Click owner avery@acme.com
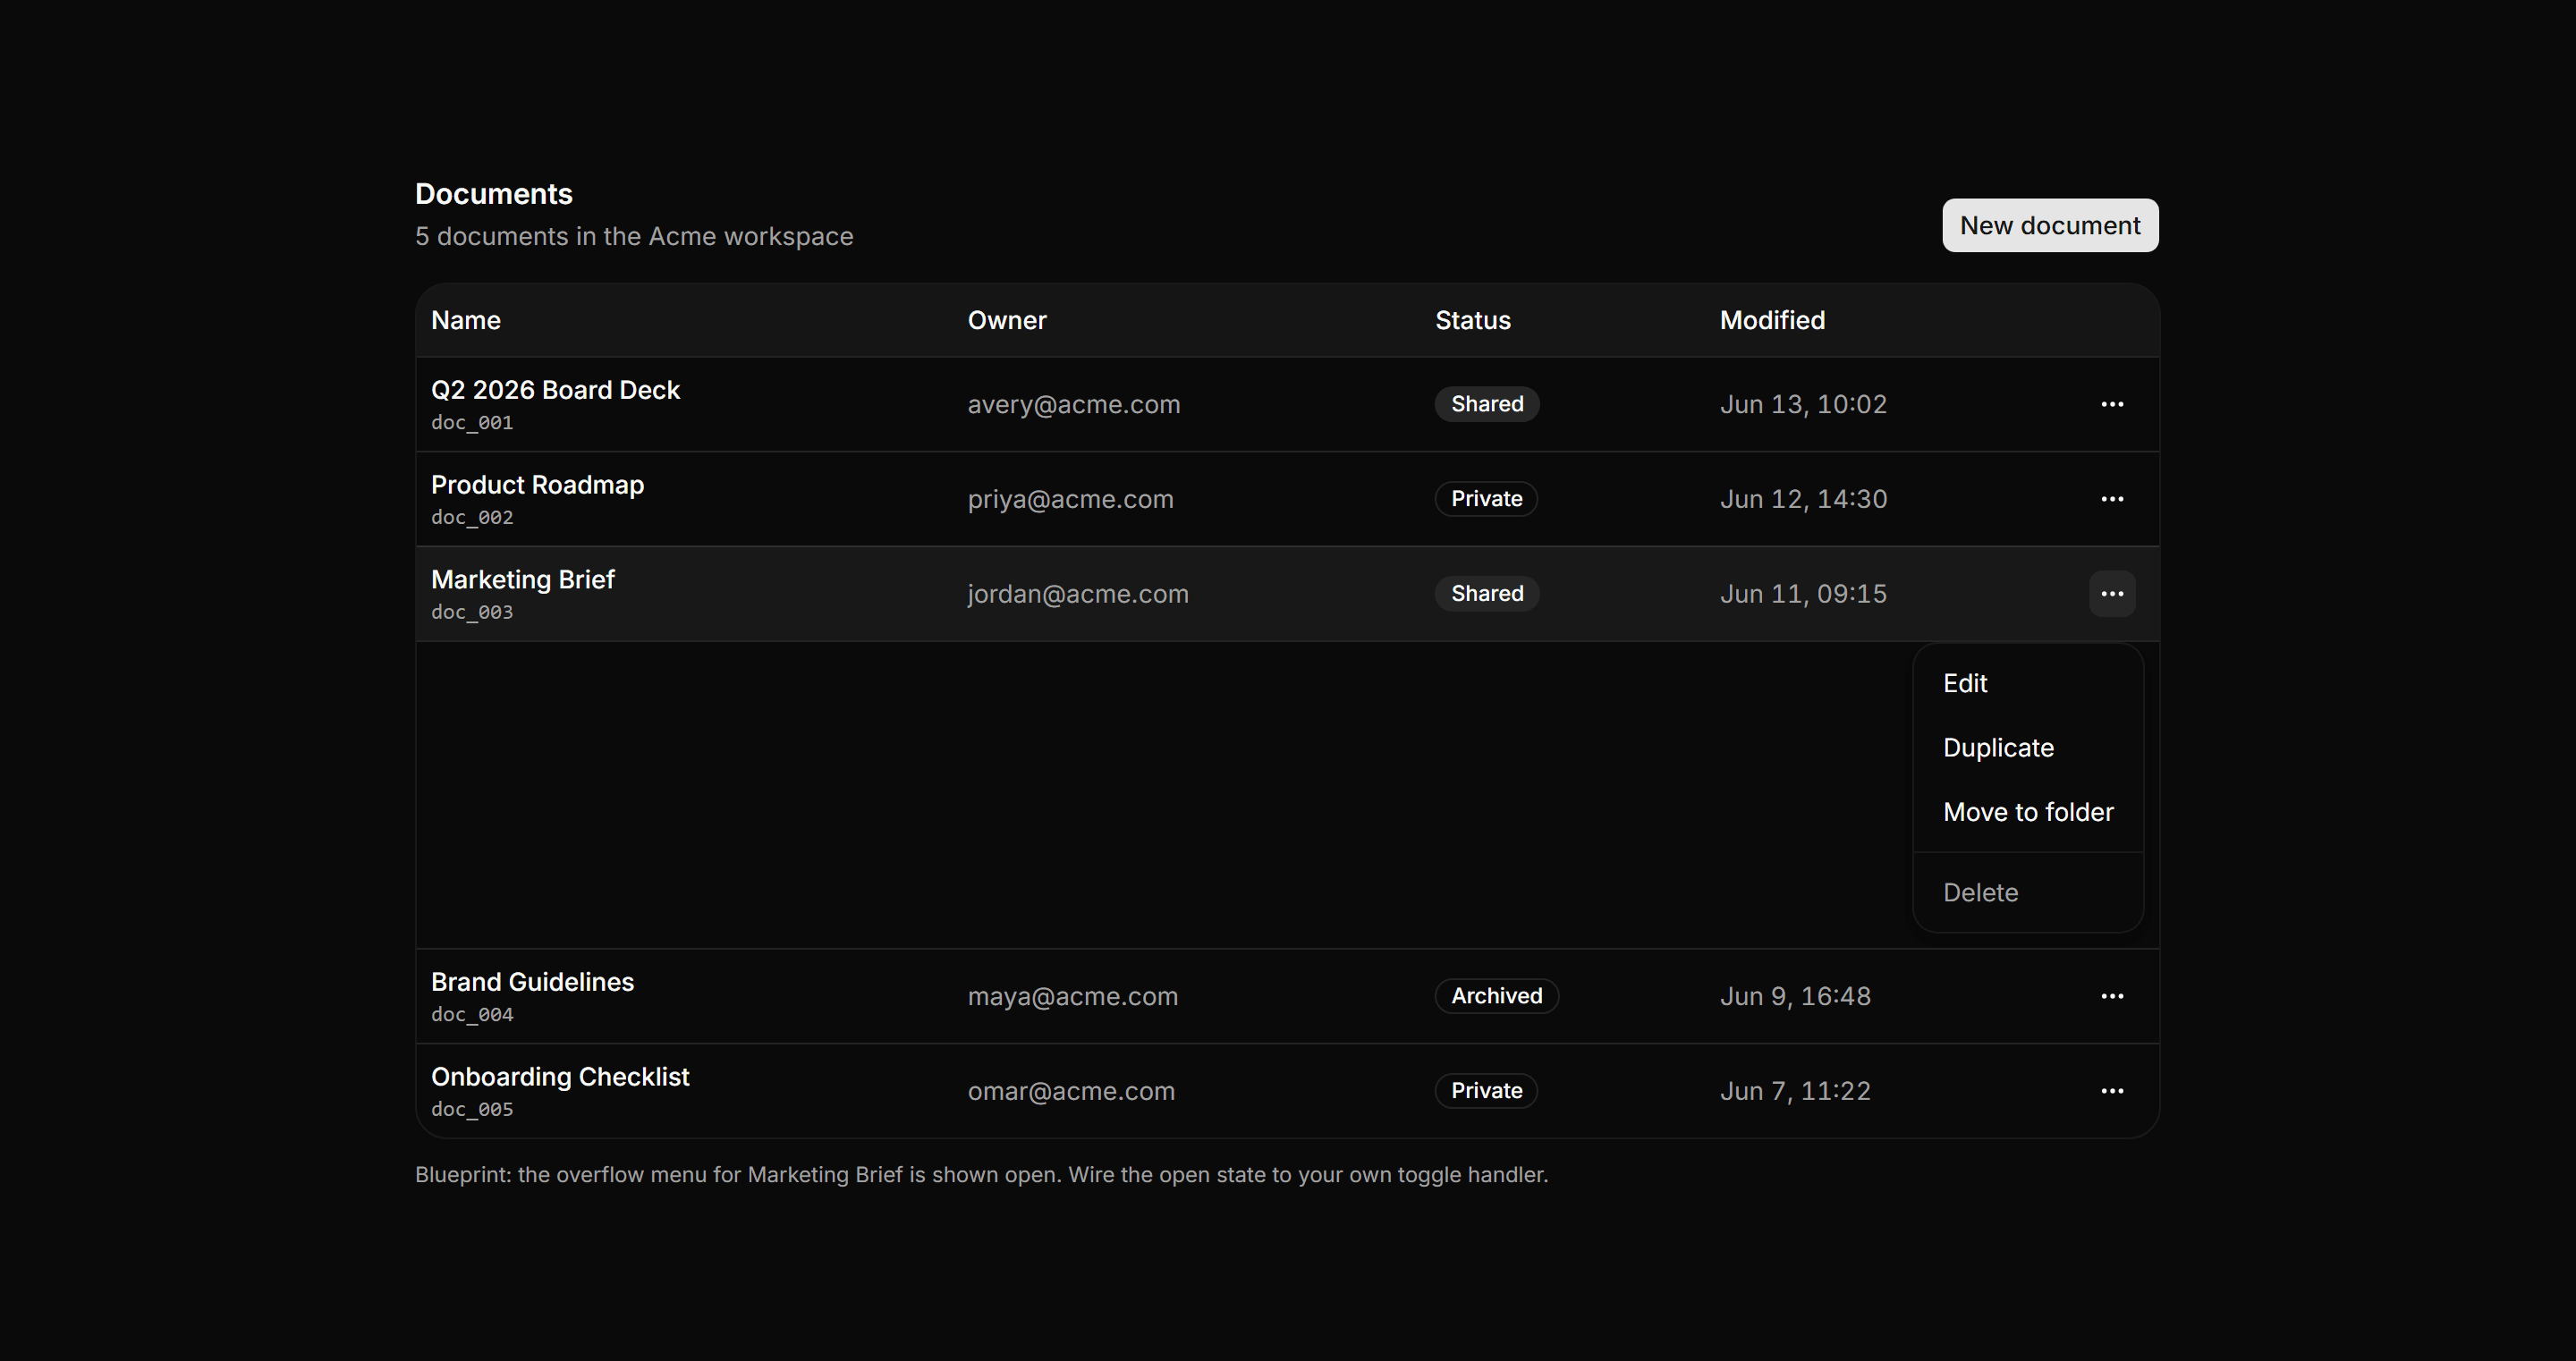This screenshot has width=2576, height=1361. click(1074, 404)
